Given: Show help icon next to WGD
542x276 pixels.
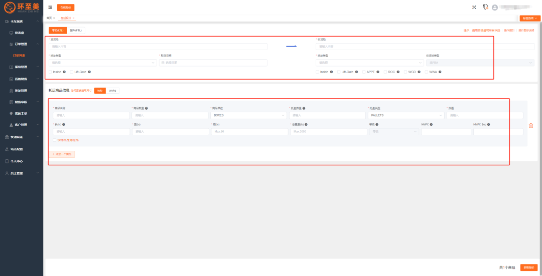Looking at the screenshot, I should (x=419, y=72).
